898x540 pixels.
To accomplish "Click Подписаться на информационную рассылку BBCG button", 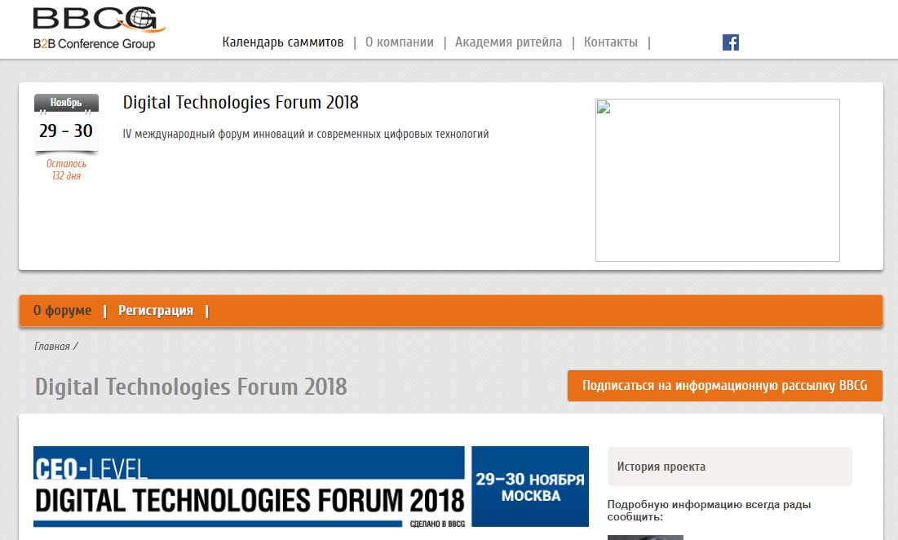I will (724, 385).
